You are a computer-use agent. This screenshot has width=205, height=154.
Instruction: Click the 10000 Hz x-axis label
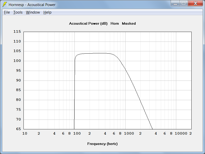coord(181,134)
